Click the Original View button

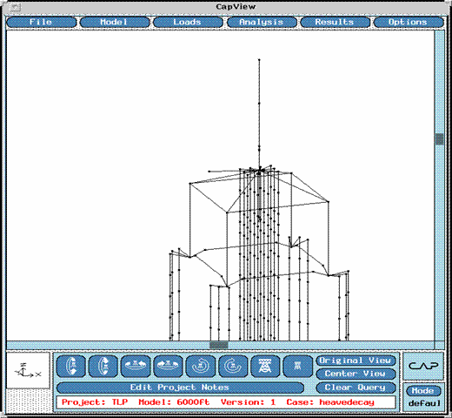(x=356, y=361)
